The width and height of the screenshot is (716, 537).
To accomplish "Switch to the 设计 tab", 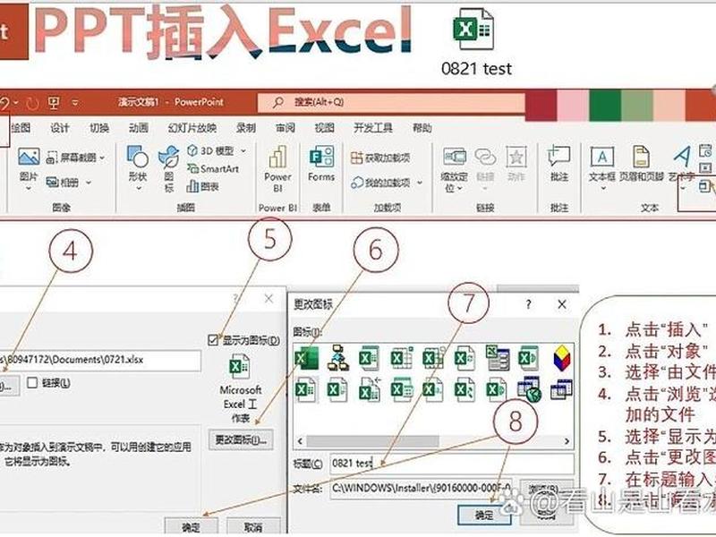I will (x=60, y=128).
